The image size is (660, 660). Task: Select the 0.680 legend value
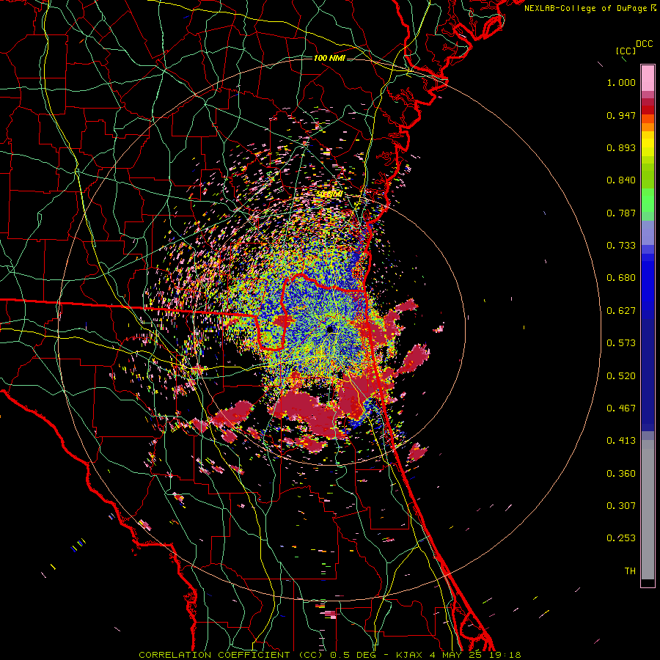(x=621, y=278)
